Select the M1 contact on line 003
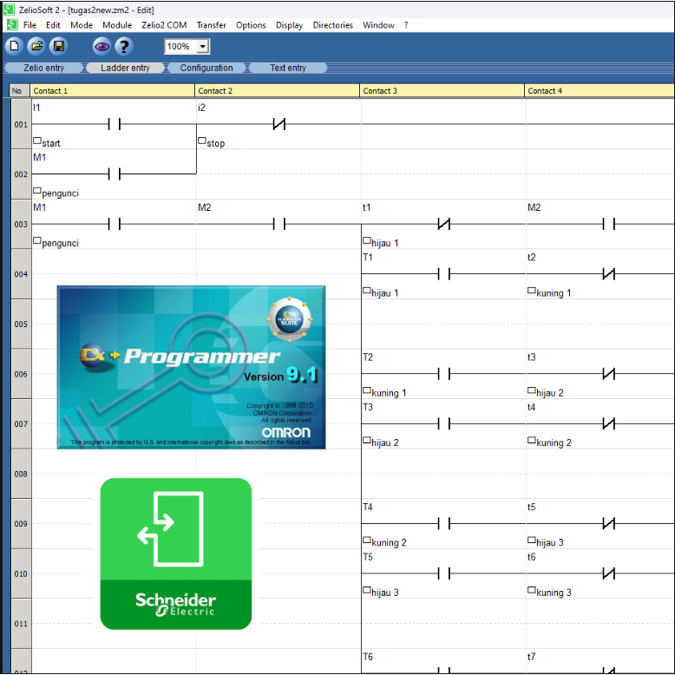This screenshot has width=675, height=675. [114, 224]
